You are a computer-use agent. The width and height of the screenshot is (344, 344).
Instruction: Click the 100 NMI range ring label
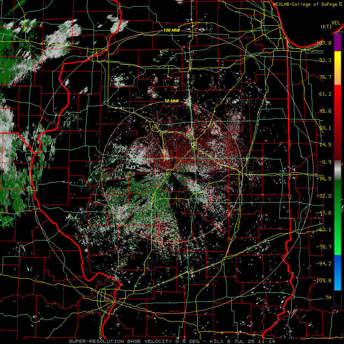coord(172,30)
